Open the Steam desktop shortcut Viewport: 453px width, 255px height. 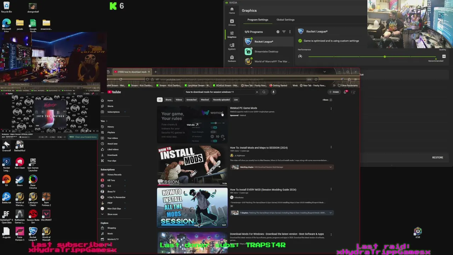coord(19,181)
